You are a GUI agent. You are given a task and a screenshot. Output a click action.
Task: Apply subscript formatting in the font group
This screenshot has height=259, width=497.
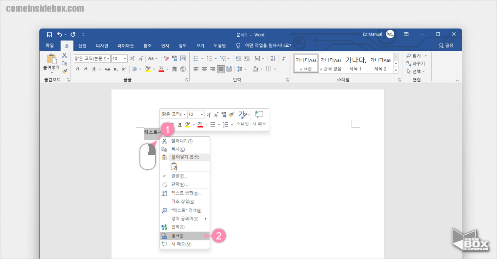116,69
